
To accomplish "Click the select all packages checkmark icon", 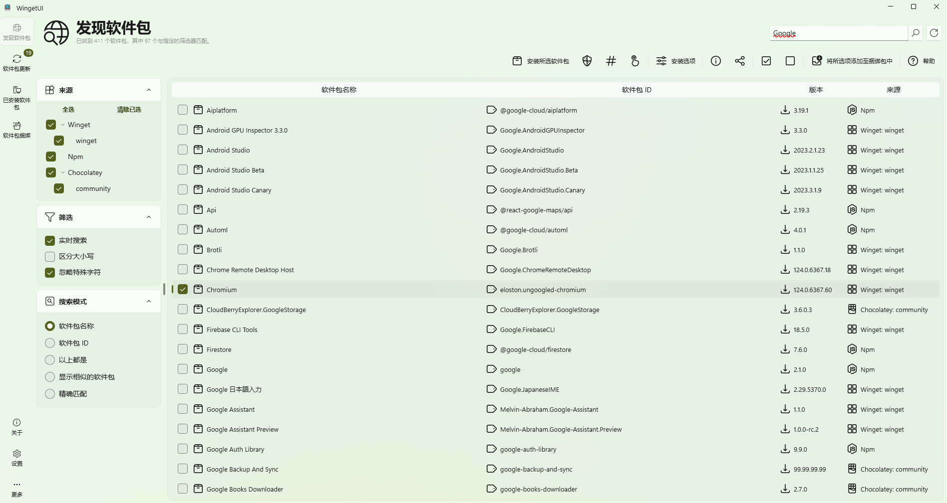I will (766, 61).
